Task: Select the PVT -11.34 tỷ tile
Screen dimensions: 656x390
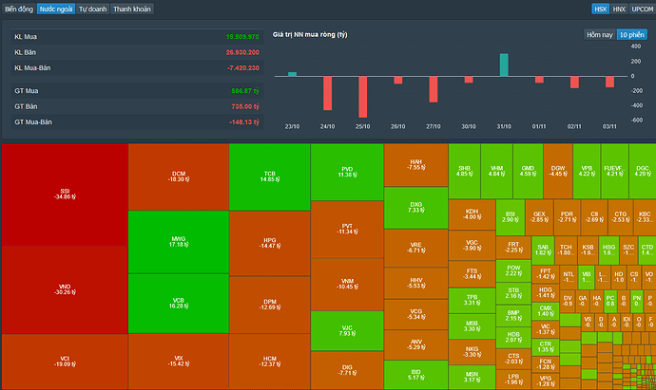Action: point(347,229)
